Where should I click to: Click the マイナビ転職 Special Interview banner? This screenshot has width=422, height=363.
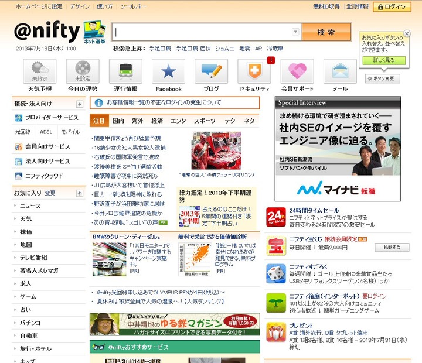click(338, 149)
